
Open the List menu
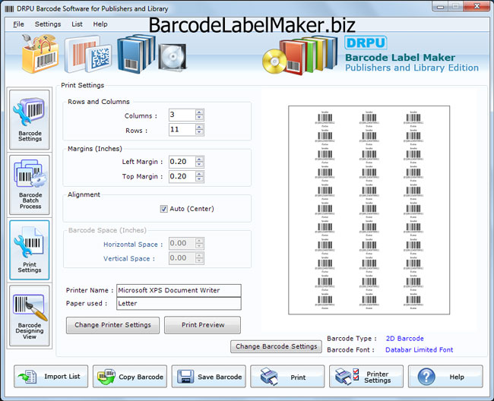tap(77, 24)
